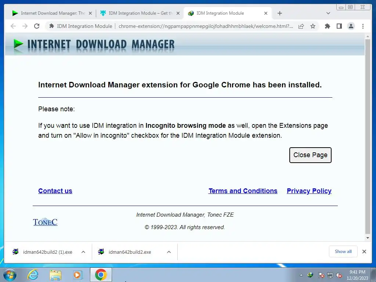Open the Chrome three-dot menu

(363, 26)
